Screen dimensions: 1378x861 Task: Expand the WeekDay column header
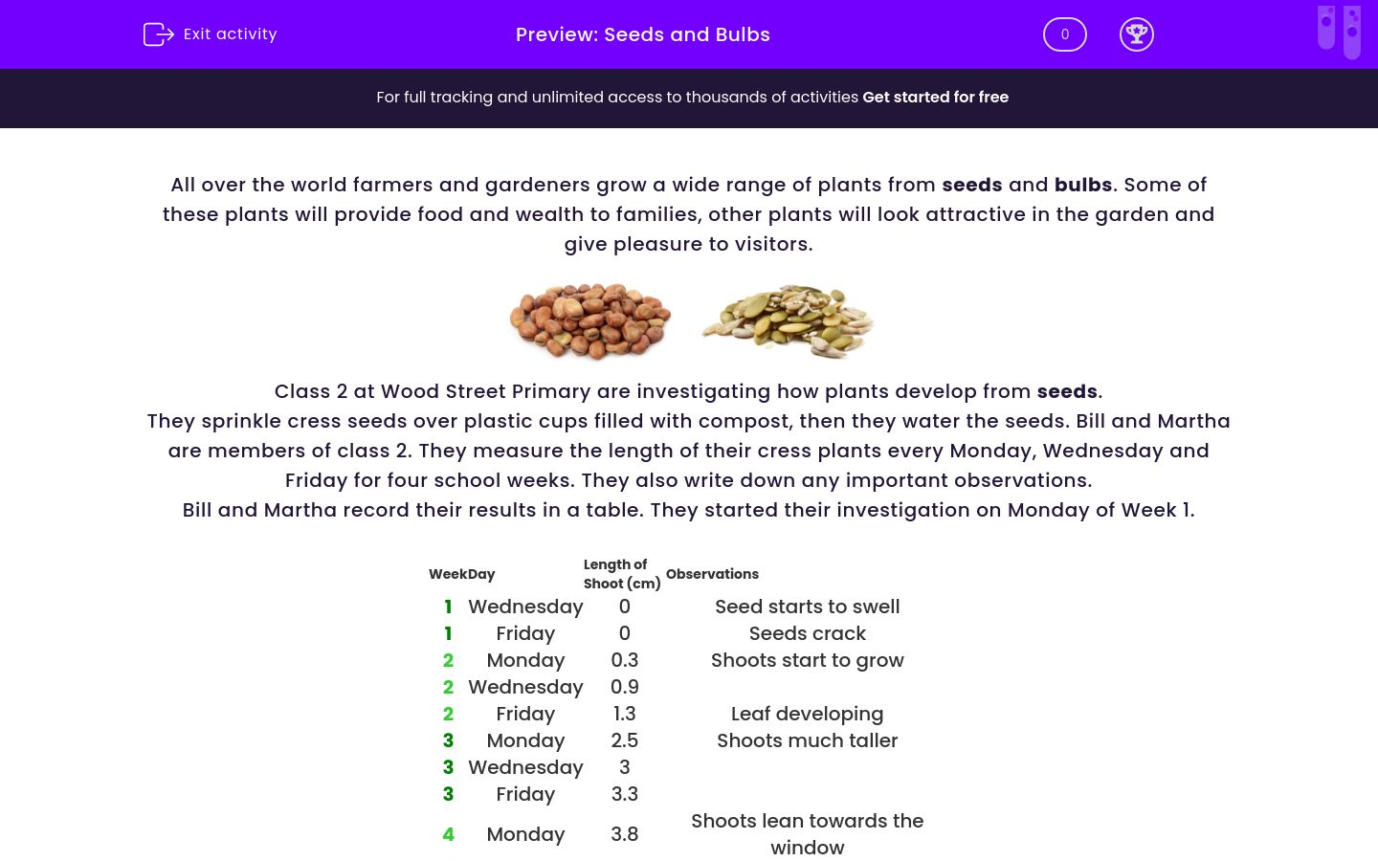click(462, 574)
